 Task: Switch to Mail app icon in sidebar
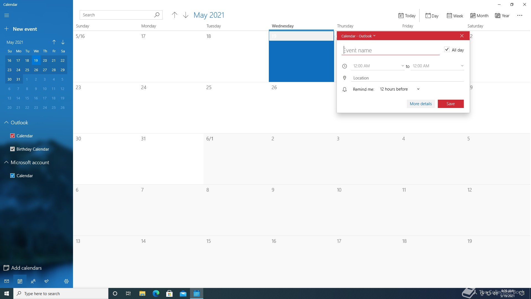(x=7, y=281)
